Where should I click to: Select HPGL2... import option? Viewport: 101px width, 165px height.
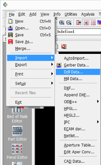coord(78,115)
